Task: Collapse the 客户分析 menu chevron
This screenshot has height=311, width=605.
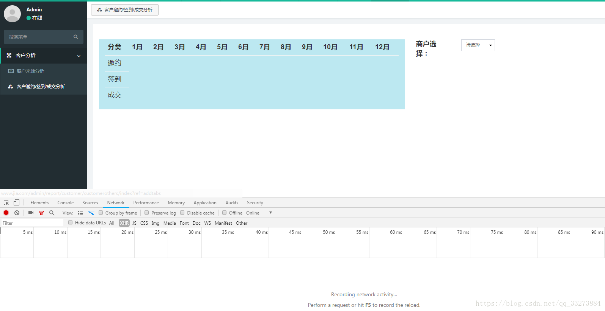Action: (79, 56)
